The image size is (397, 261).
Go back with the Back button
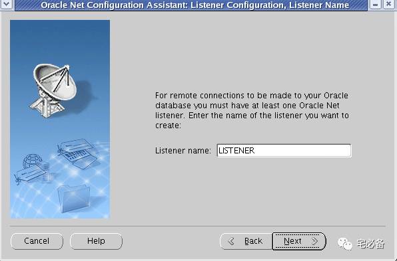coord(246,241)
